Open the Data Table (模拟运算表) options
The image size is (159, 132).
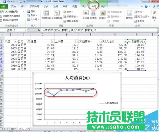point(72,21)
